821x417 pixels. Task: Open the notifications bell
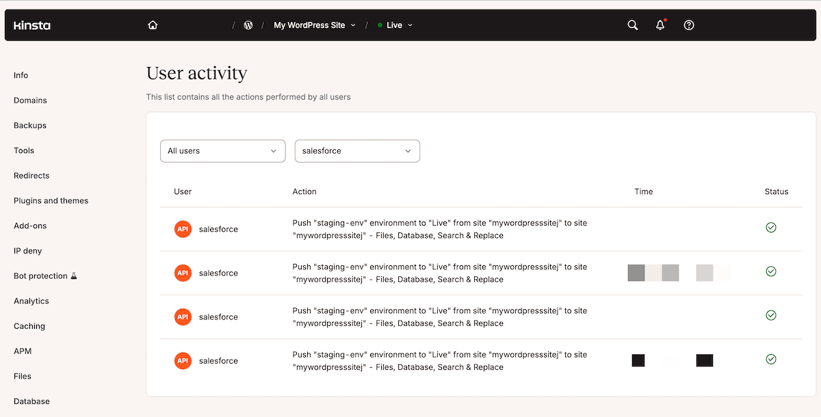coord(660,25)
